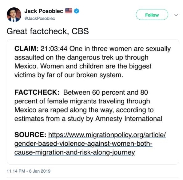This screenshot has height=180, width=183.
Task: Open the Jack Posobiec display name
Action: point(44,11)
